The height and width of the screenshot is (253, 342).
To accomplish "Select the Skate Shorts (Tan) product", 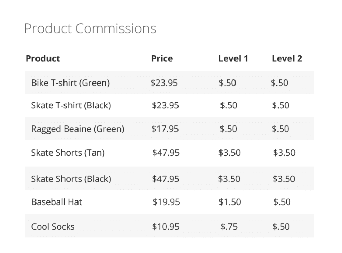I will click(68, 153).
